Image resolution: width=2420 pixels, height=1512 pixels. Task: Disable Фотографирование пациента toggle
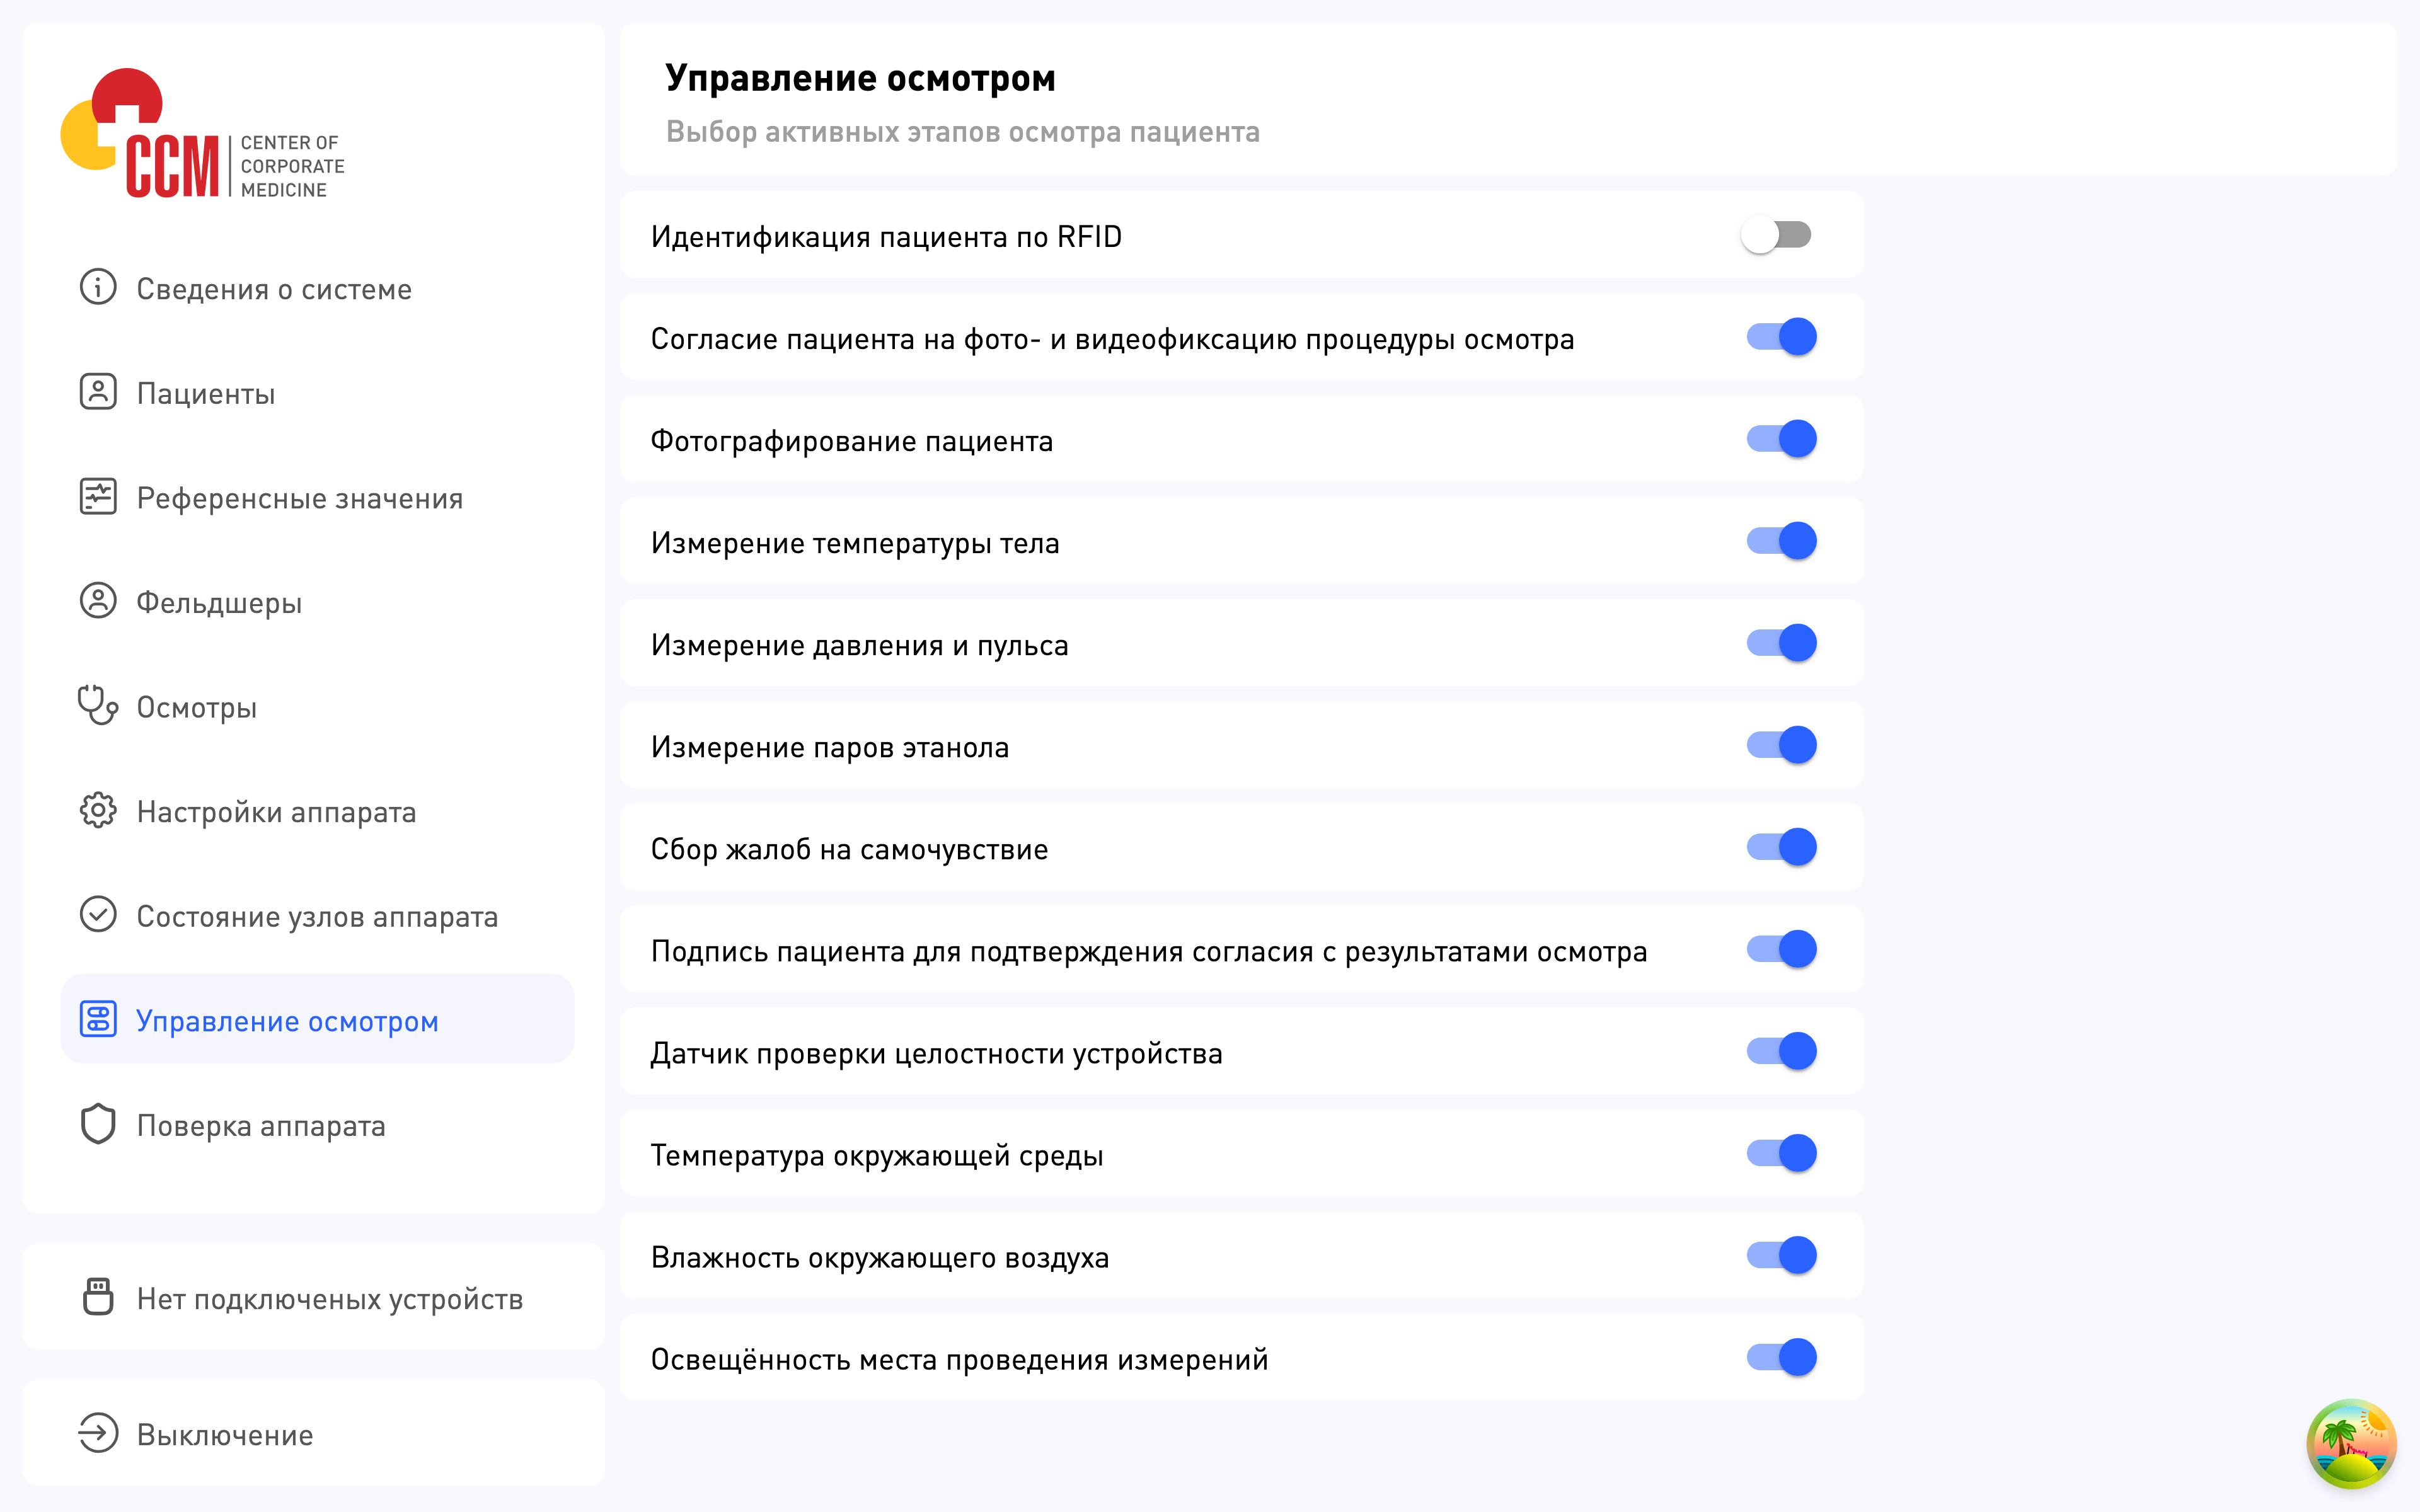pyautogui.click(x=1781, y=439)
